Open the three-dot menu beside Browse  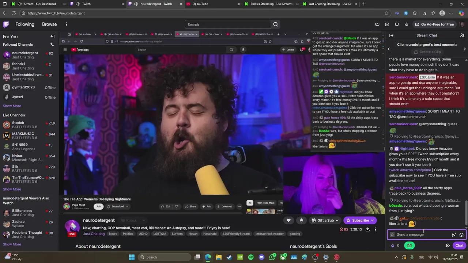66,24
